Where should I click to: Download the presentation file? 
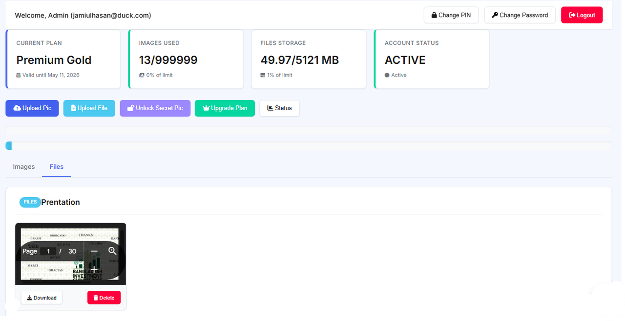[x=42, y=298]
